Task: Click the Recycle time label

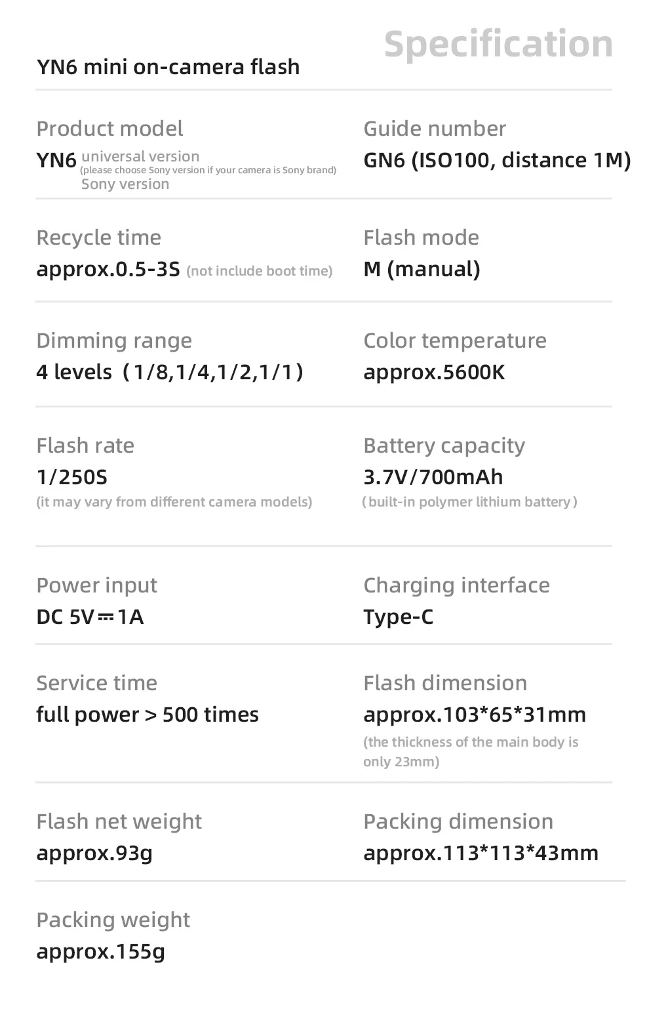Action: click(x=98, y=238)
